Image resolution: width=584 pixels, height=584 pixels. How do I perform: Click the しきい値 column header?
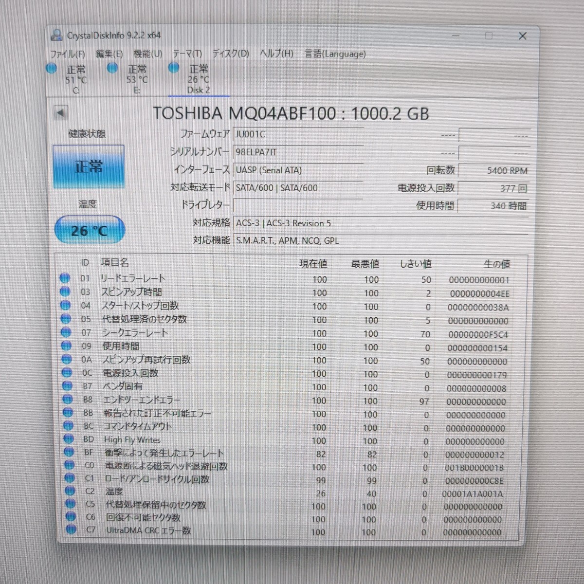point(416,264)
